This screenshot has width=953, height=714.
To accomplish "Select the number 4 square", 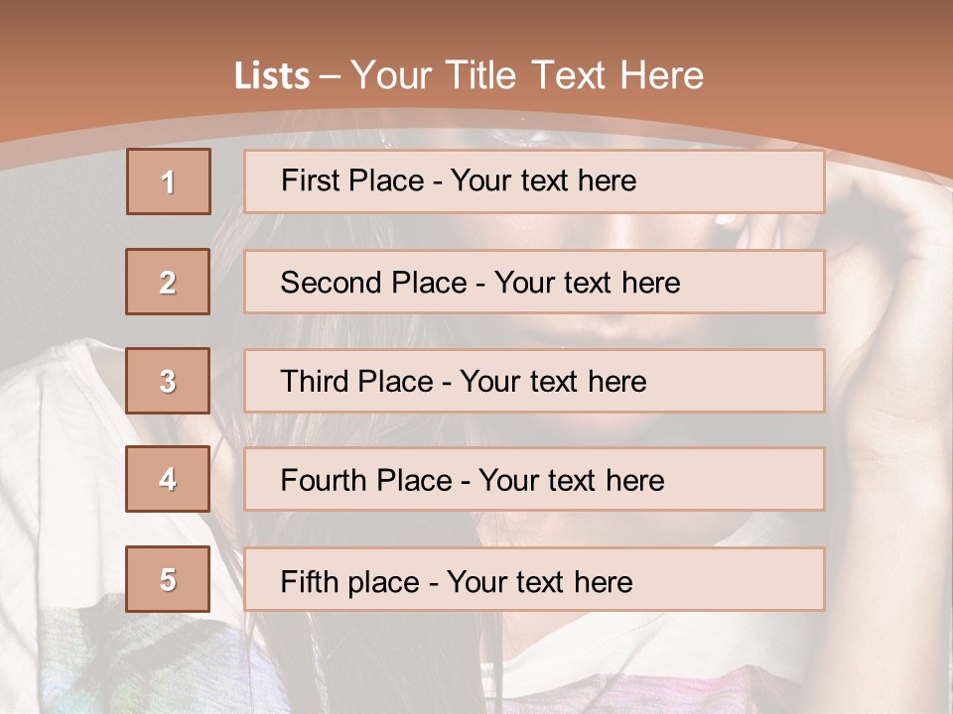I will coord(169,479).
